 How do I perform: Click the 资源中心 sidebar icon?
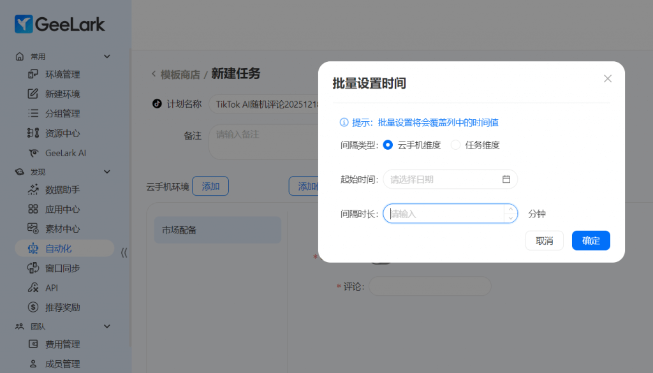click(33, 133)
